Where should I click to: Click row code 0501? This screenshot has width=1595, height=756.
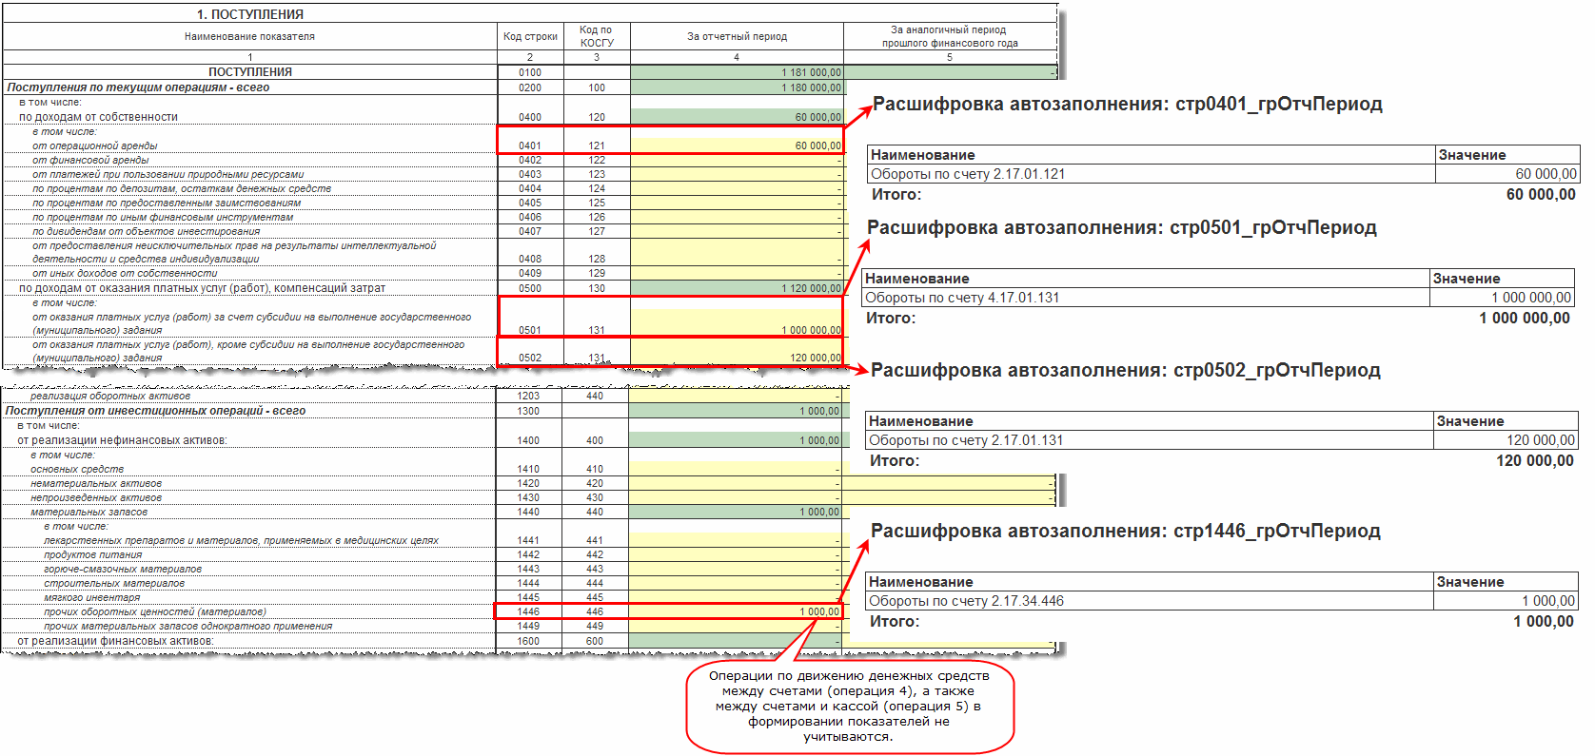[530, 330]
